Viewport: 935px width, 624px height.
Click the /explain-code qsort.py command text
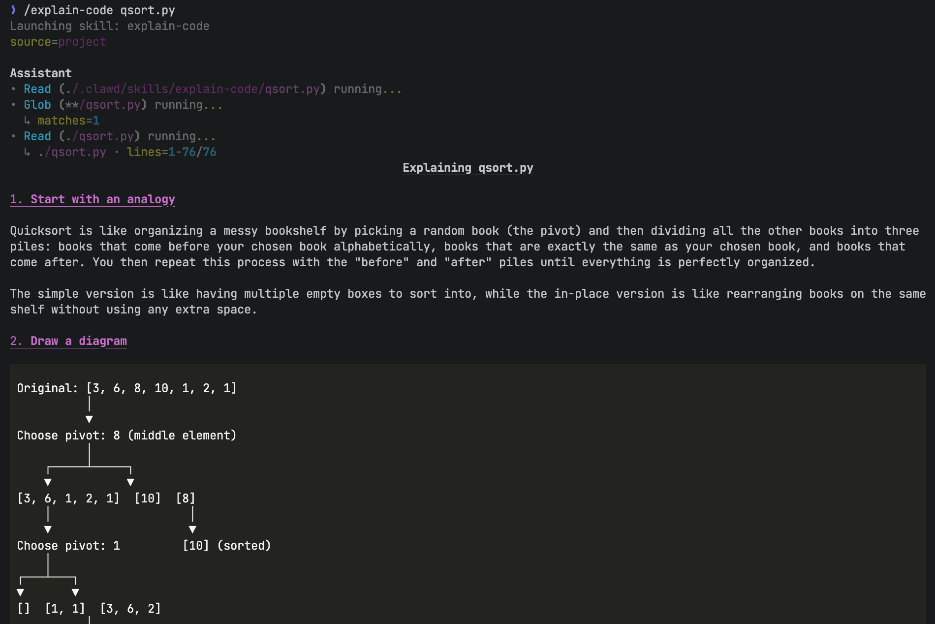[x=99, y=10]
